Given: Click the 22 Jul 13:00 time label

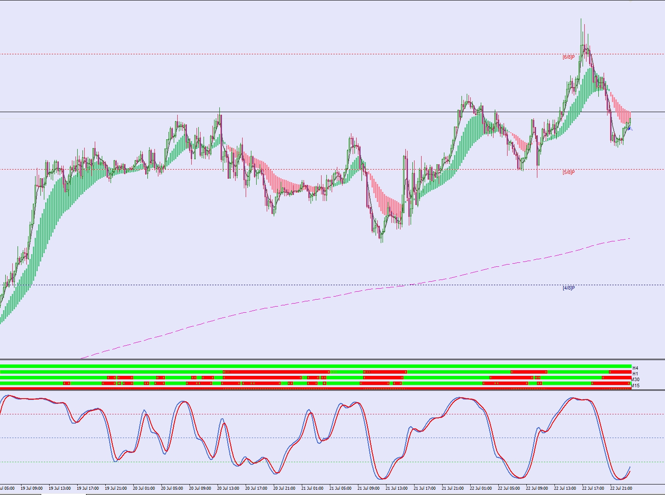Looking at the screenshot, I should coord(565,488).
